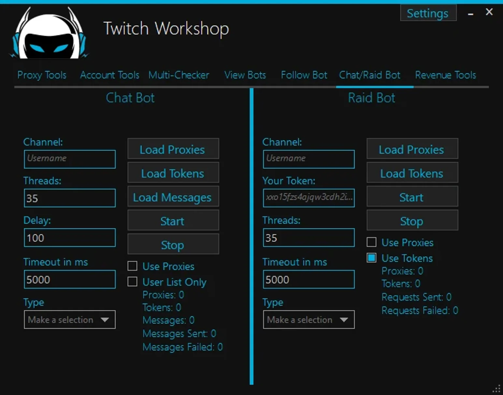Open the Settings panel

pos(428,13)
